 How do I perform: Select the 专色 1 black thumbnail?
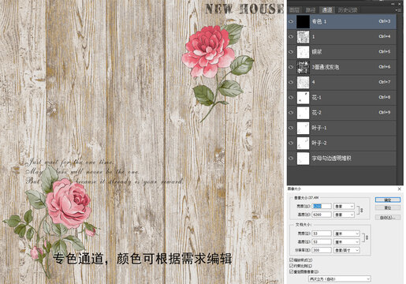point(303,21)
